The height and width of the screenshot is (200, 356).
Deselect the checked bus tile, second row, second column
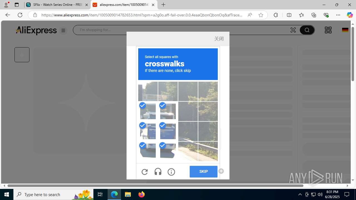click(x=168, y=111)
